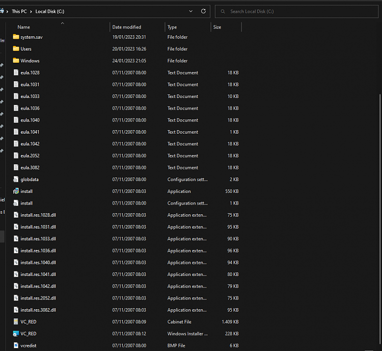Click the 228 KB size cell
This screenshot has height=351, width=382.
coord(232,334)
